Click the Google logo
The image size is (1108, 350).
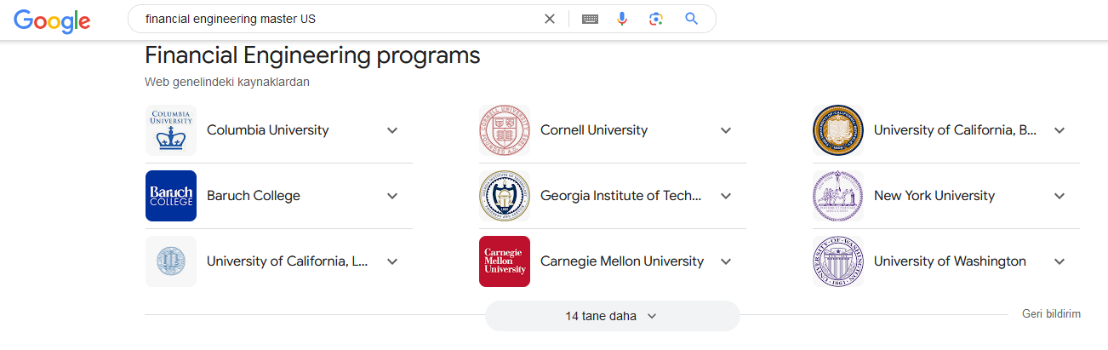pyautogui.click(x=52, y=20)
